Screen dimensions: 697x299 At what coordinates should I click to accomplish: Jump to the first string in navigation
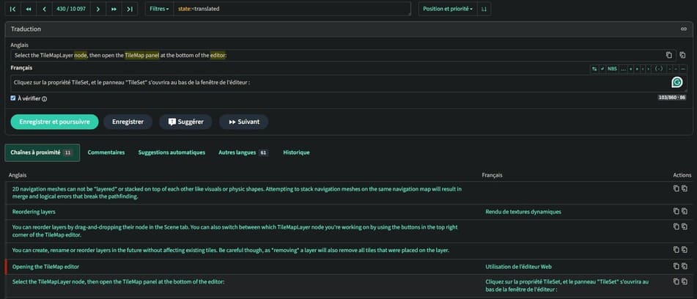[13, 9]
